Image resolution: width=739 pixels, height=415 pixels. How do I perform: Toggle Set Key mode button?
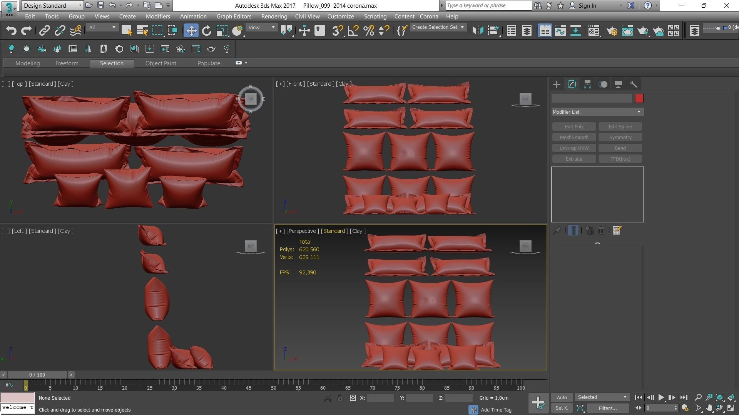pyautogui.click(x=562, y=408)
